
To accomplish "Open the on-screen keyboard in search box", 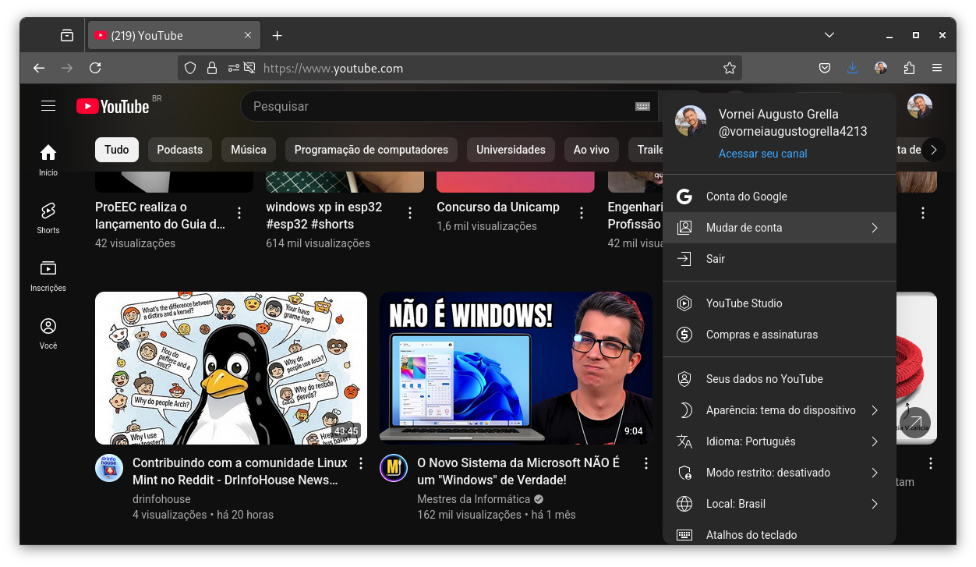I will pyautogui.click(x=642, y=106).
